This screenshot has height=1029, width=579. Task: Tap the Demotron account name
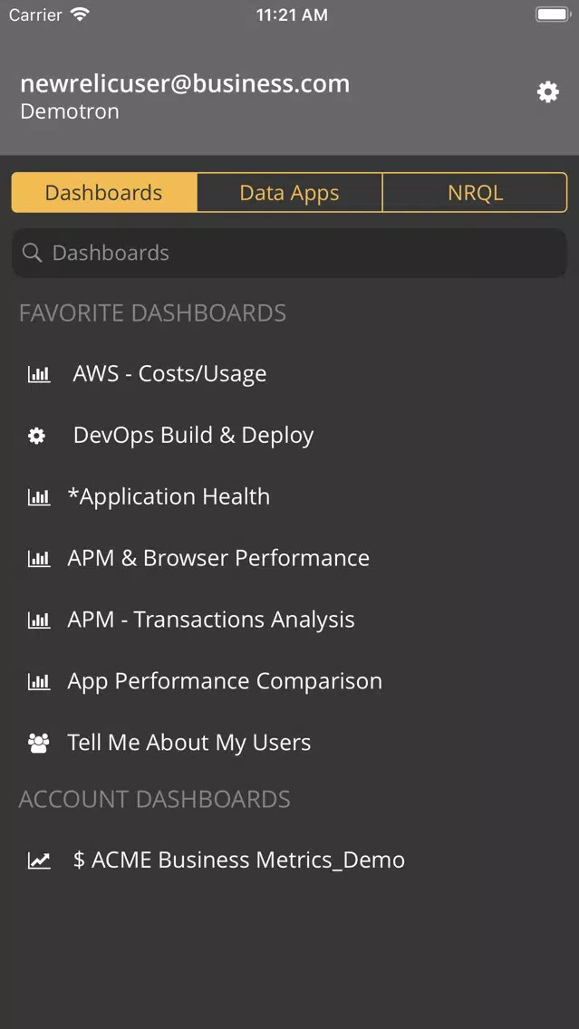pos(70,111)
